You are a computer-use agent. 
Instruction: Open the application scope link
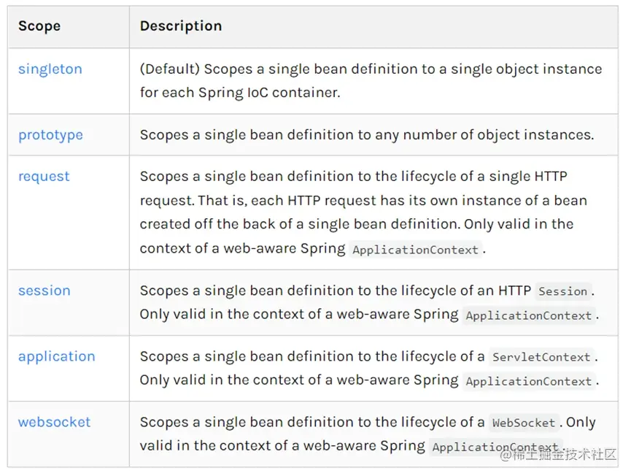coord(57,357)
